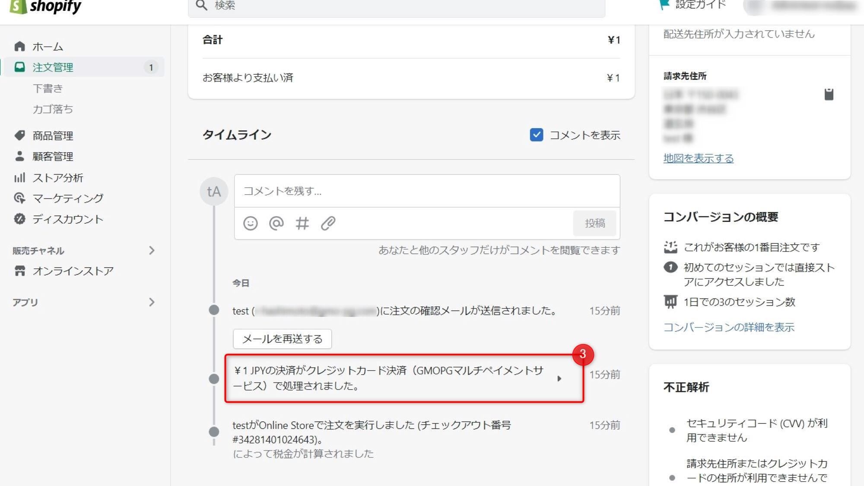Expand the ¥1 JPY payment timeline entry details

tap(560, 378)
